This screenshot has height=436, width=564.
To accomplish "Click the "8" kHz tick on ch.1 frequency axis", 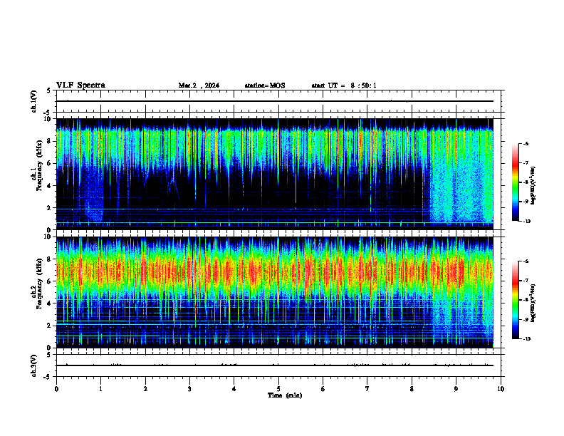I will click(x=51, y=141).
